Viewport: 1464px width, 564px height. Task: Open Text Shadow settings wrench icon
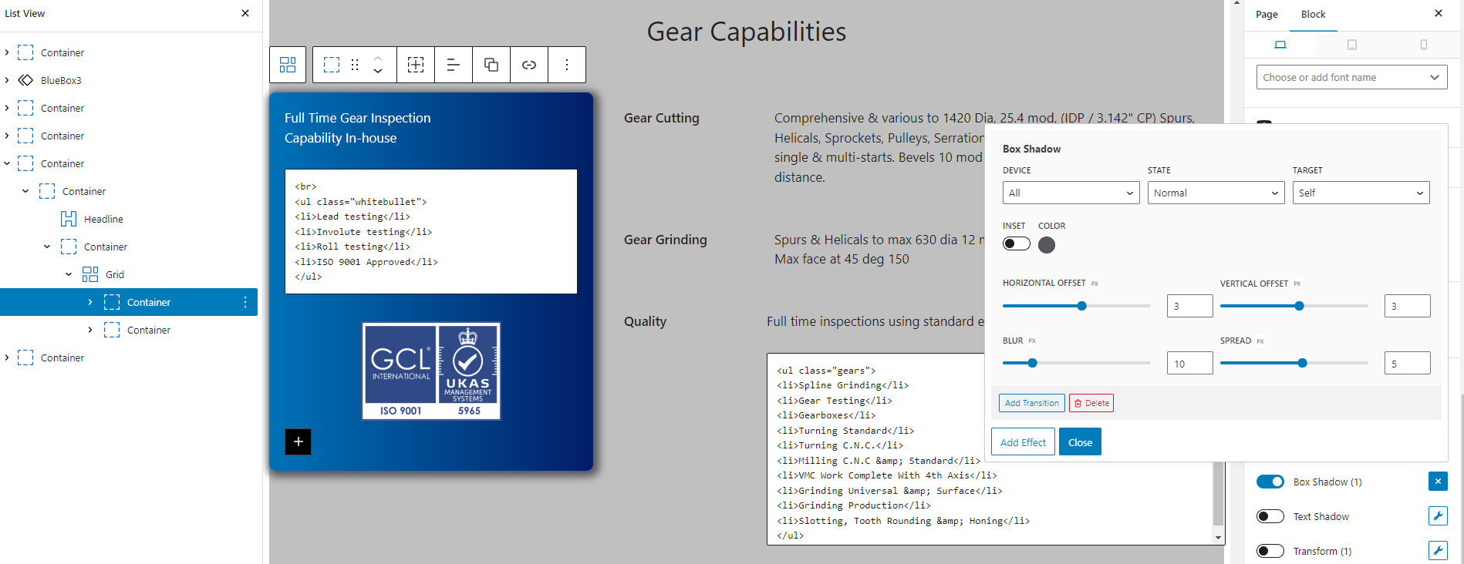[x=1438, y=516]
